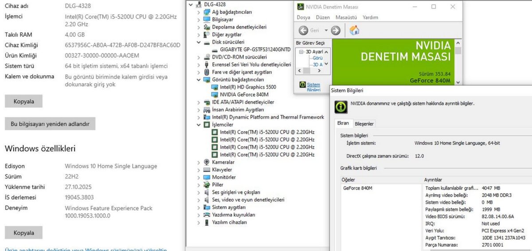Screen dimensions: 532x251
Task: Select the GIGABYTE GP-GSTFS31240GNTD disk entry
Action: click(x=255, y=50)
